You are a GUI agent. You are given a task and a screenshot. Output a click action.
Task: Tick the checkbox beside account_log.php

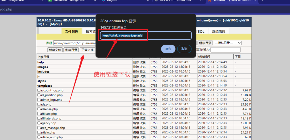[x=39, y=90]
